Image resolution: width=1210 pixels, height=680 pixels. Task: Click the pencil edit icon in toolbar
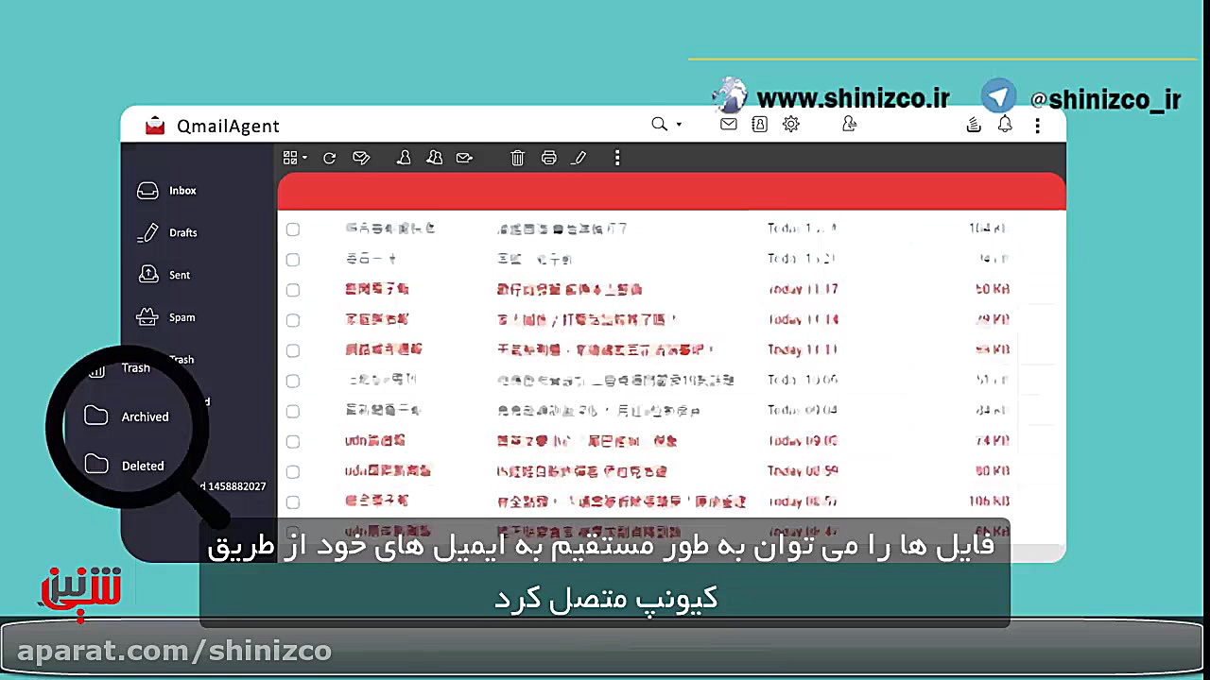(579, 159)
